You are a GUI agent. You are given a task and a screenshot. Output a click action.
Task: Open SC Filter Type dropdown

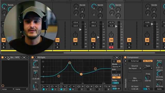148,68
